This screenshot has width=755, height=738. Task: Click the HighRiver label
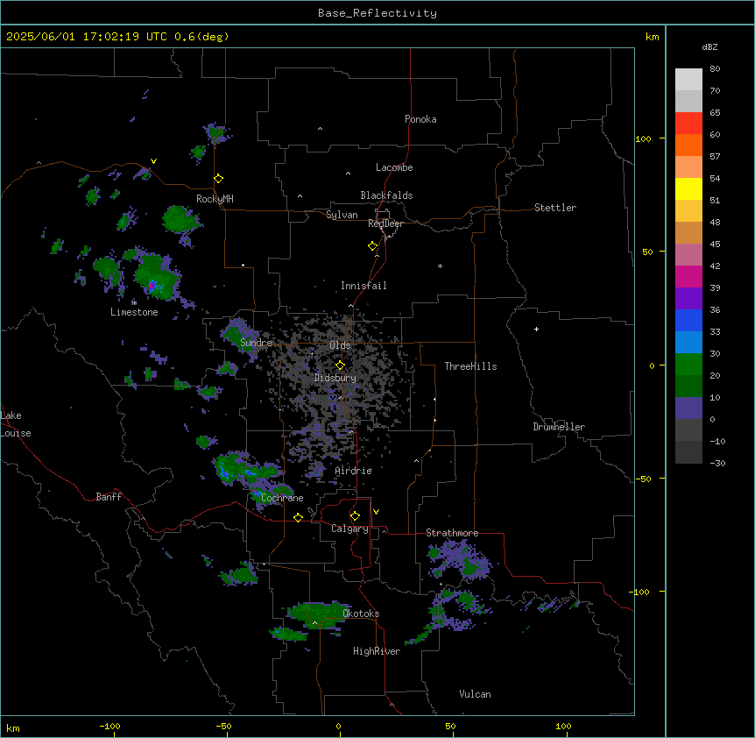pyautogui.click(x=377, y=651)
